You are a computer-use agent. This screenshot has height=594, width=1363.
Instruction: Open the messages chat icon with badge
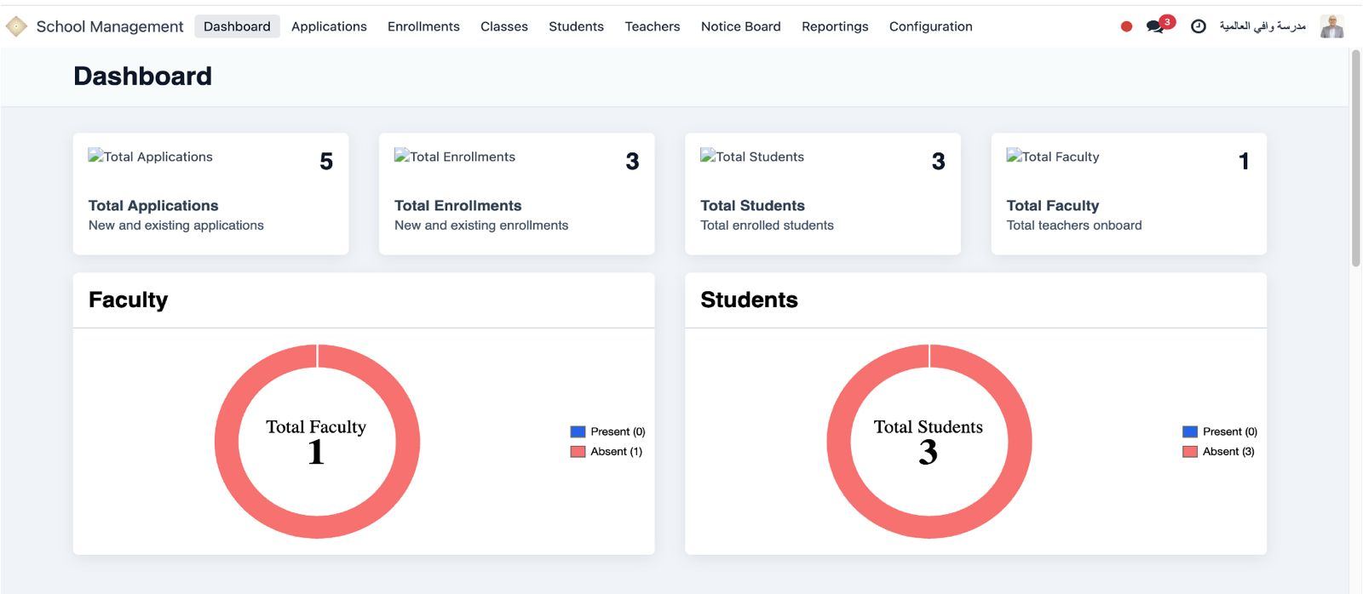pyautogui.click(x=1159, y=25)
